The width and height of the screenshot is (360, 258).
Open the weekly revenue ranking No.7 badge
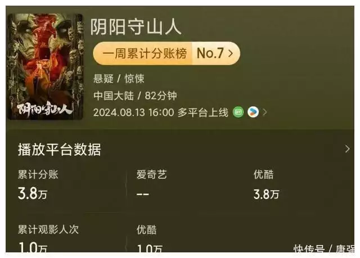pos(166,53)
